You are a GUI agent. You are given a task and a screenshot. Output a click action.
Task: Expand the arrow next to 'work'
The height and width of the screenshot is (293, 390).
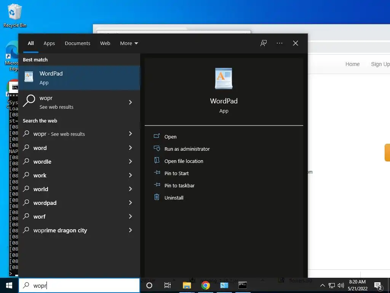click(x=130, y=175)
